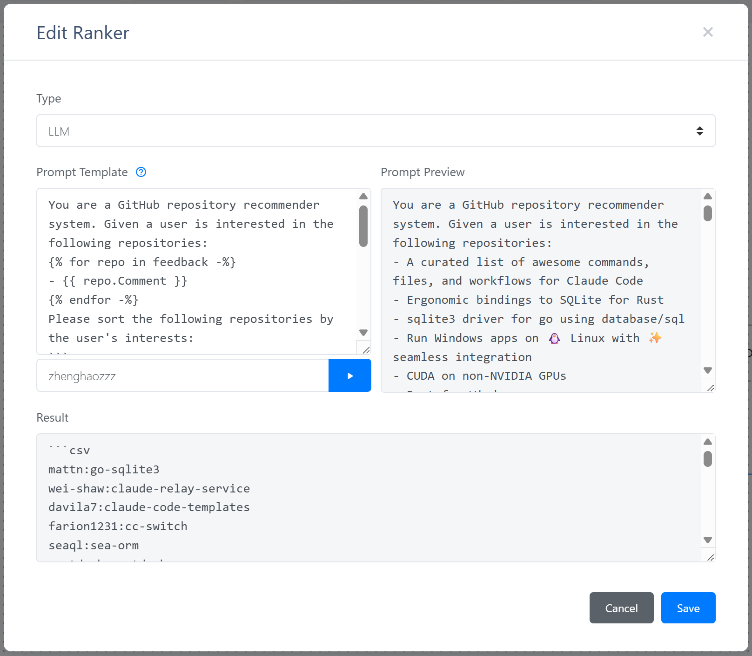This screenshot has width=752, height=656.
Task: Run the prompt with the play button
Action: (350, 376)
